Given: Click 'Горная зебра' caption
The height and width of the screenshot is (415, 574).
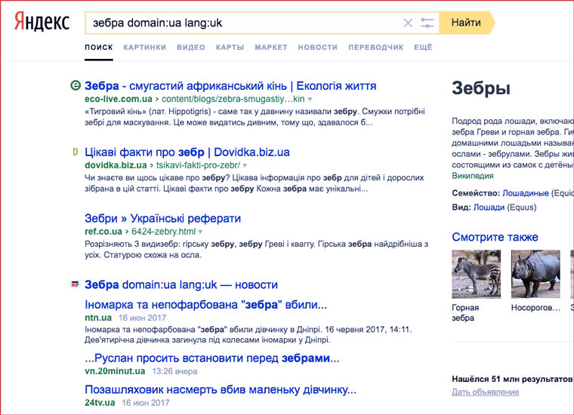Looking at the screenshot, I should coord(465,312).
